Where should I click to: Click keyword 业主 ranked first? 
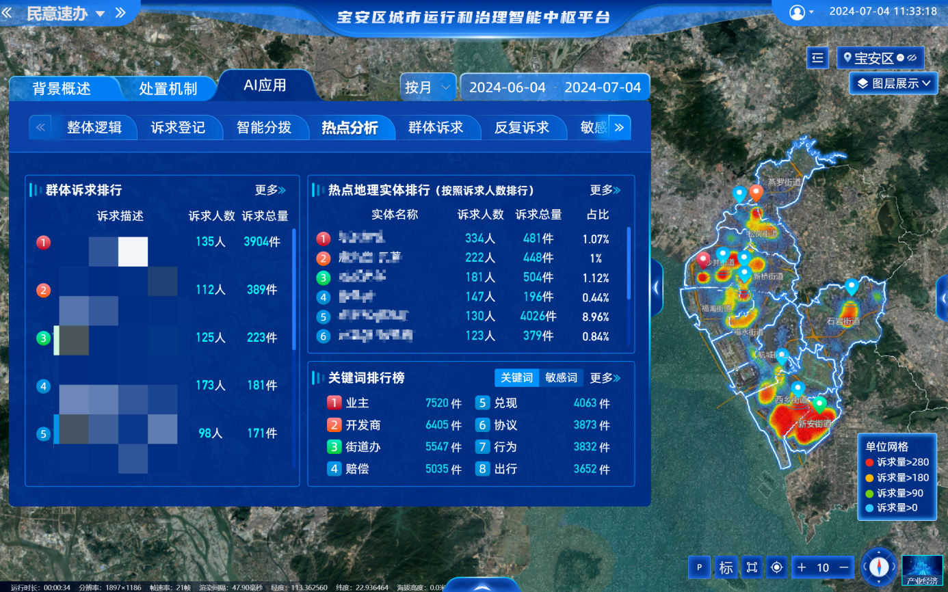pos(357,403)
